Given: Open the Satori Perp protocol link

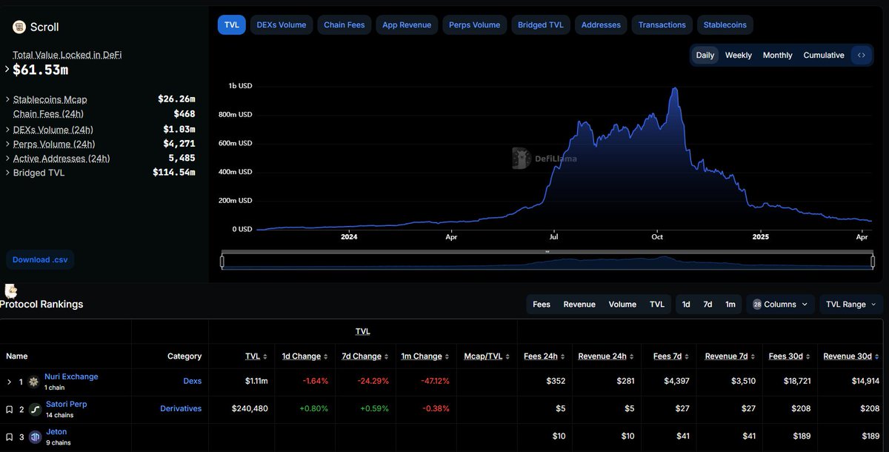Looking at the screenshot, I should click(x=67, y=404).
